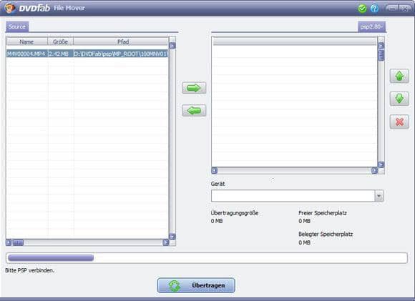Click the D:\DVDFab\psp path cell

121,54
